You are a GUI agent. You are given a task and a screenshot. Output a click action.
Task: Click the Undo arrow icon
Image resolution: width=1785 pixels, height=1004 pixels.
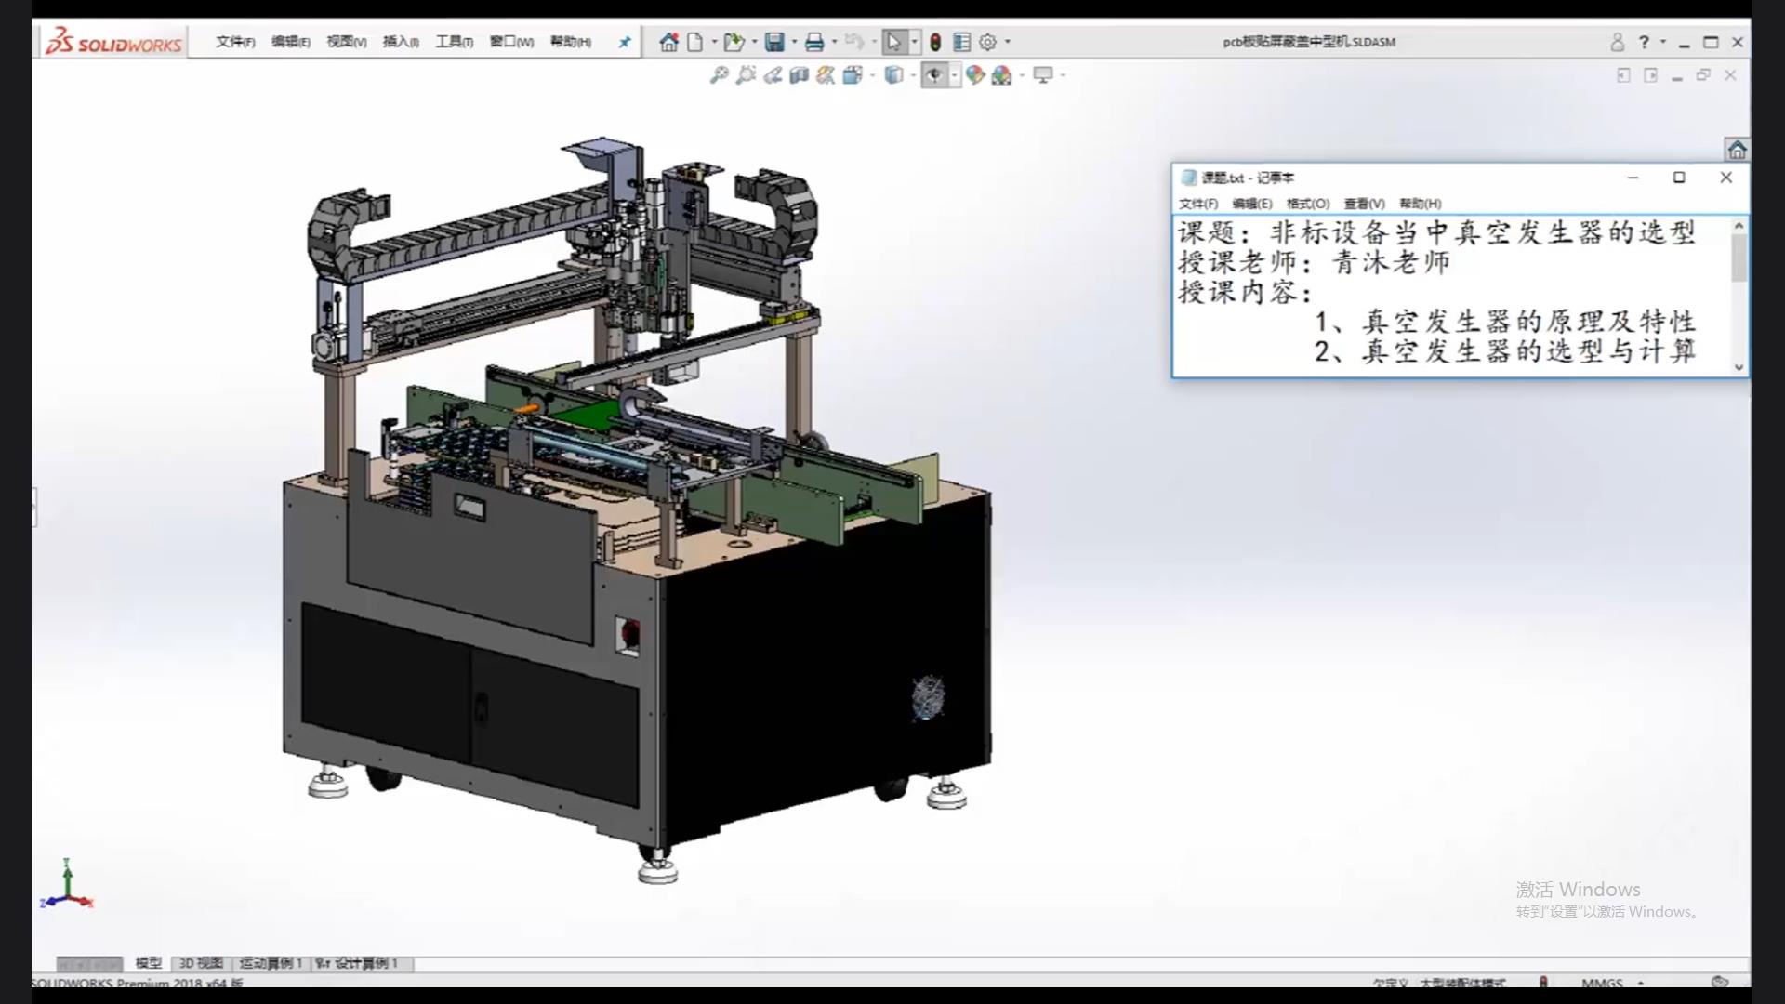pos(854,42)
